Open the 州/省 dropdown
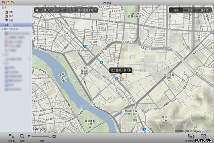This screenshot has width=214, height=143. pyautogui.click(x=58, y=10)
